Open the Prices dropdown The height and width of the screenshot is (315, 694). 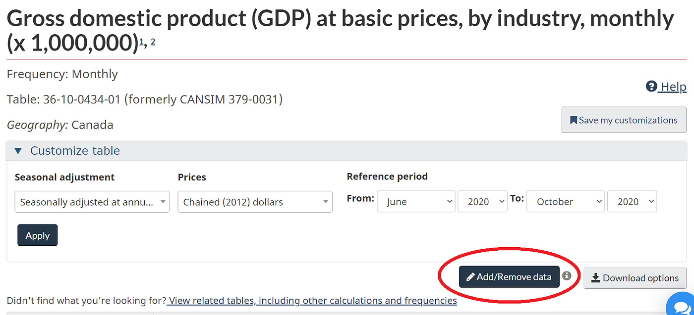pos(255,202)
